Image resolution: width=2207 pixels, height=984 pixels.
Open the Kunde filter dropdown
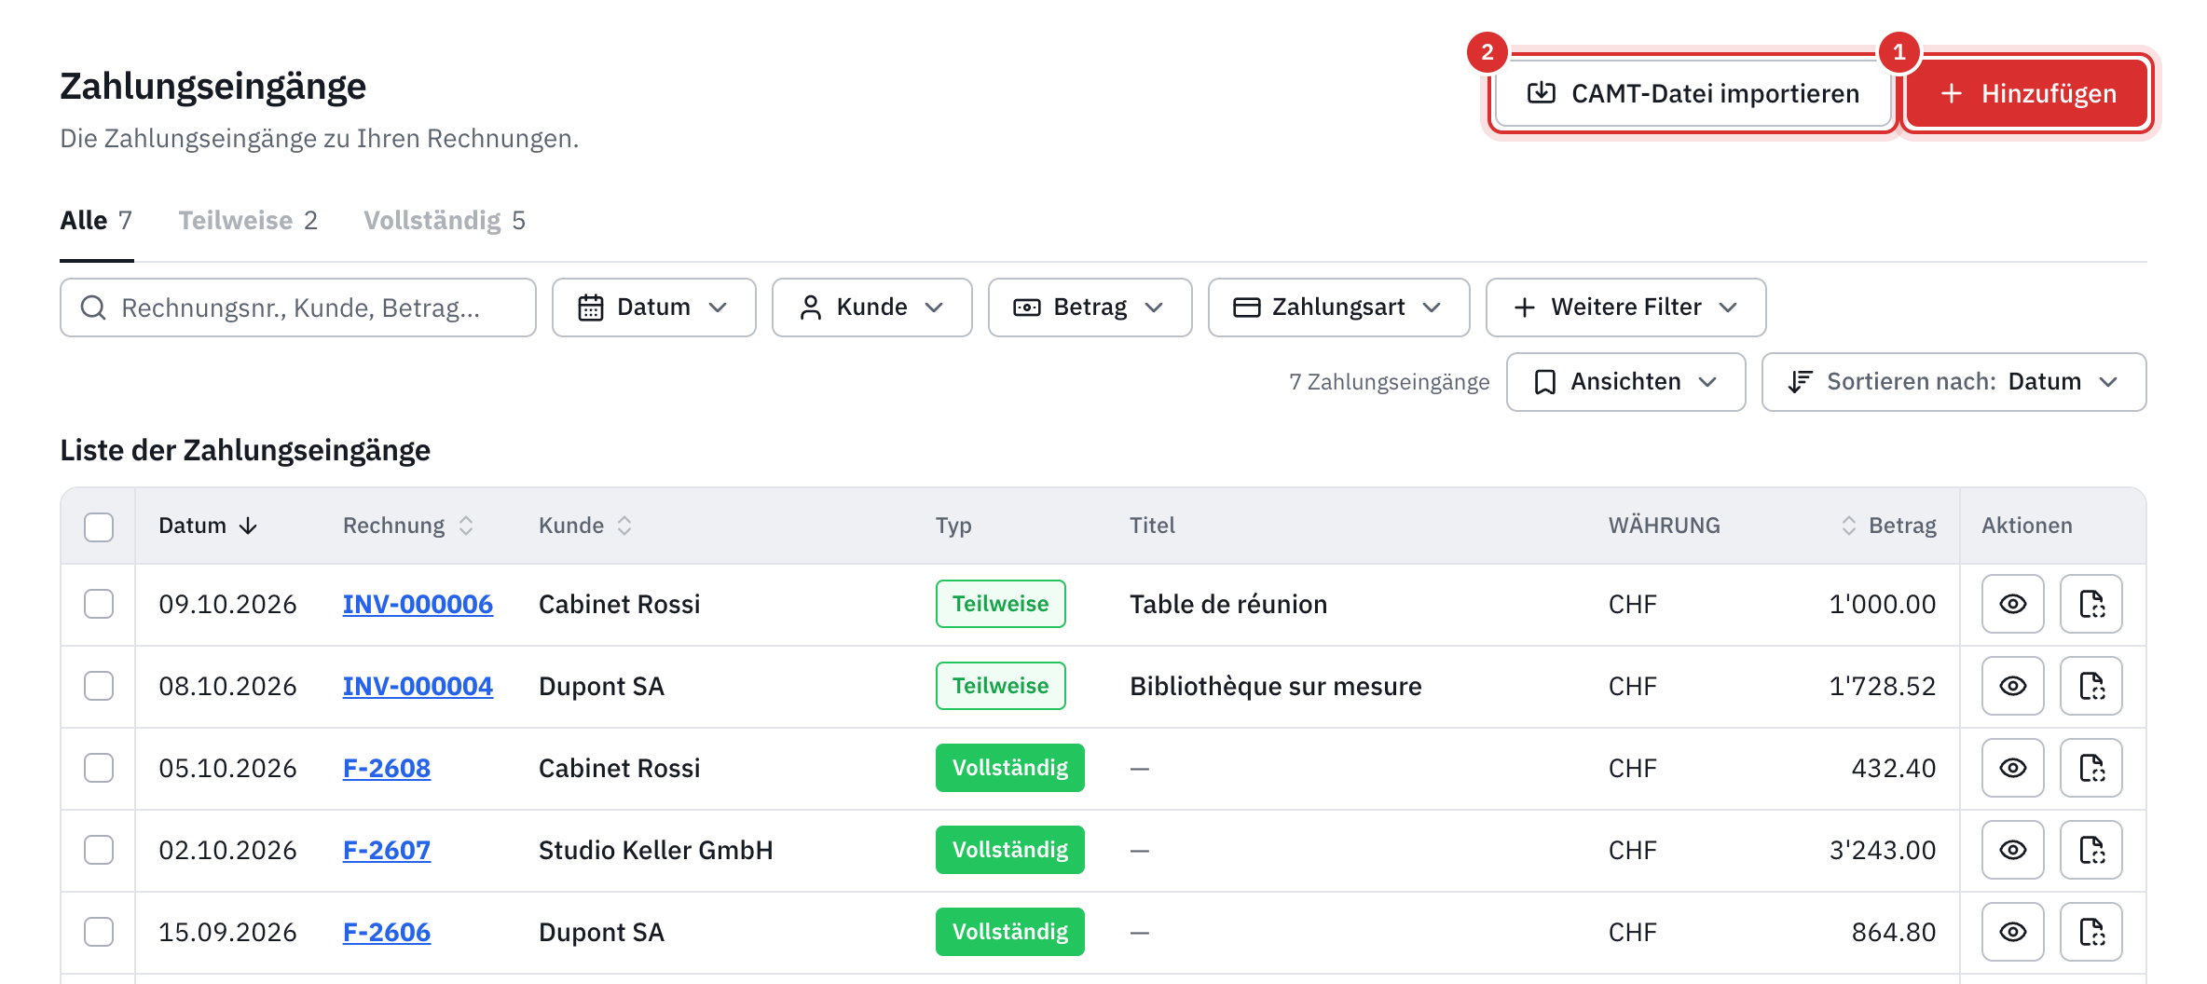pos(871,307)
